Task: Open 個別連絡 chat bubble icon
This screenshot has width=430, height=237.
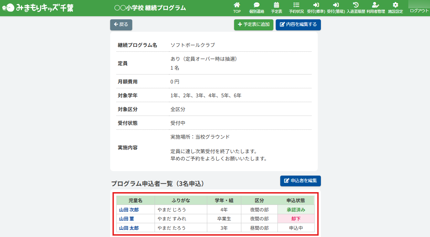Action: click(256, 5)
